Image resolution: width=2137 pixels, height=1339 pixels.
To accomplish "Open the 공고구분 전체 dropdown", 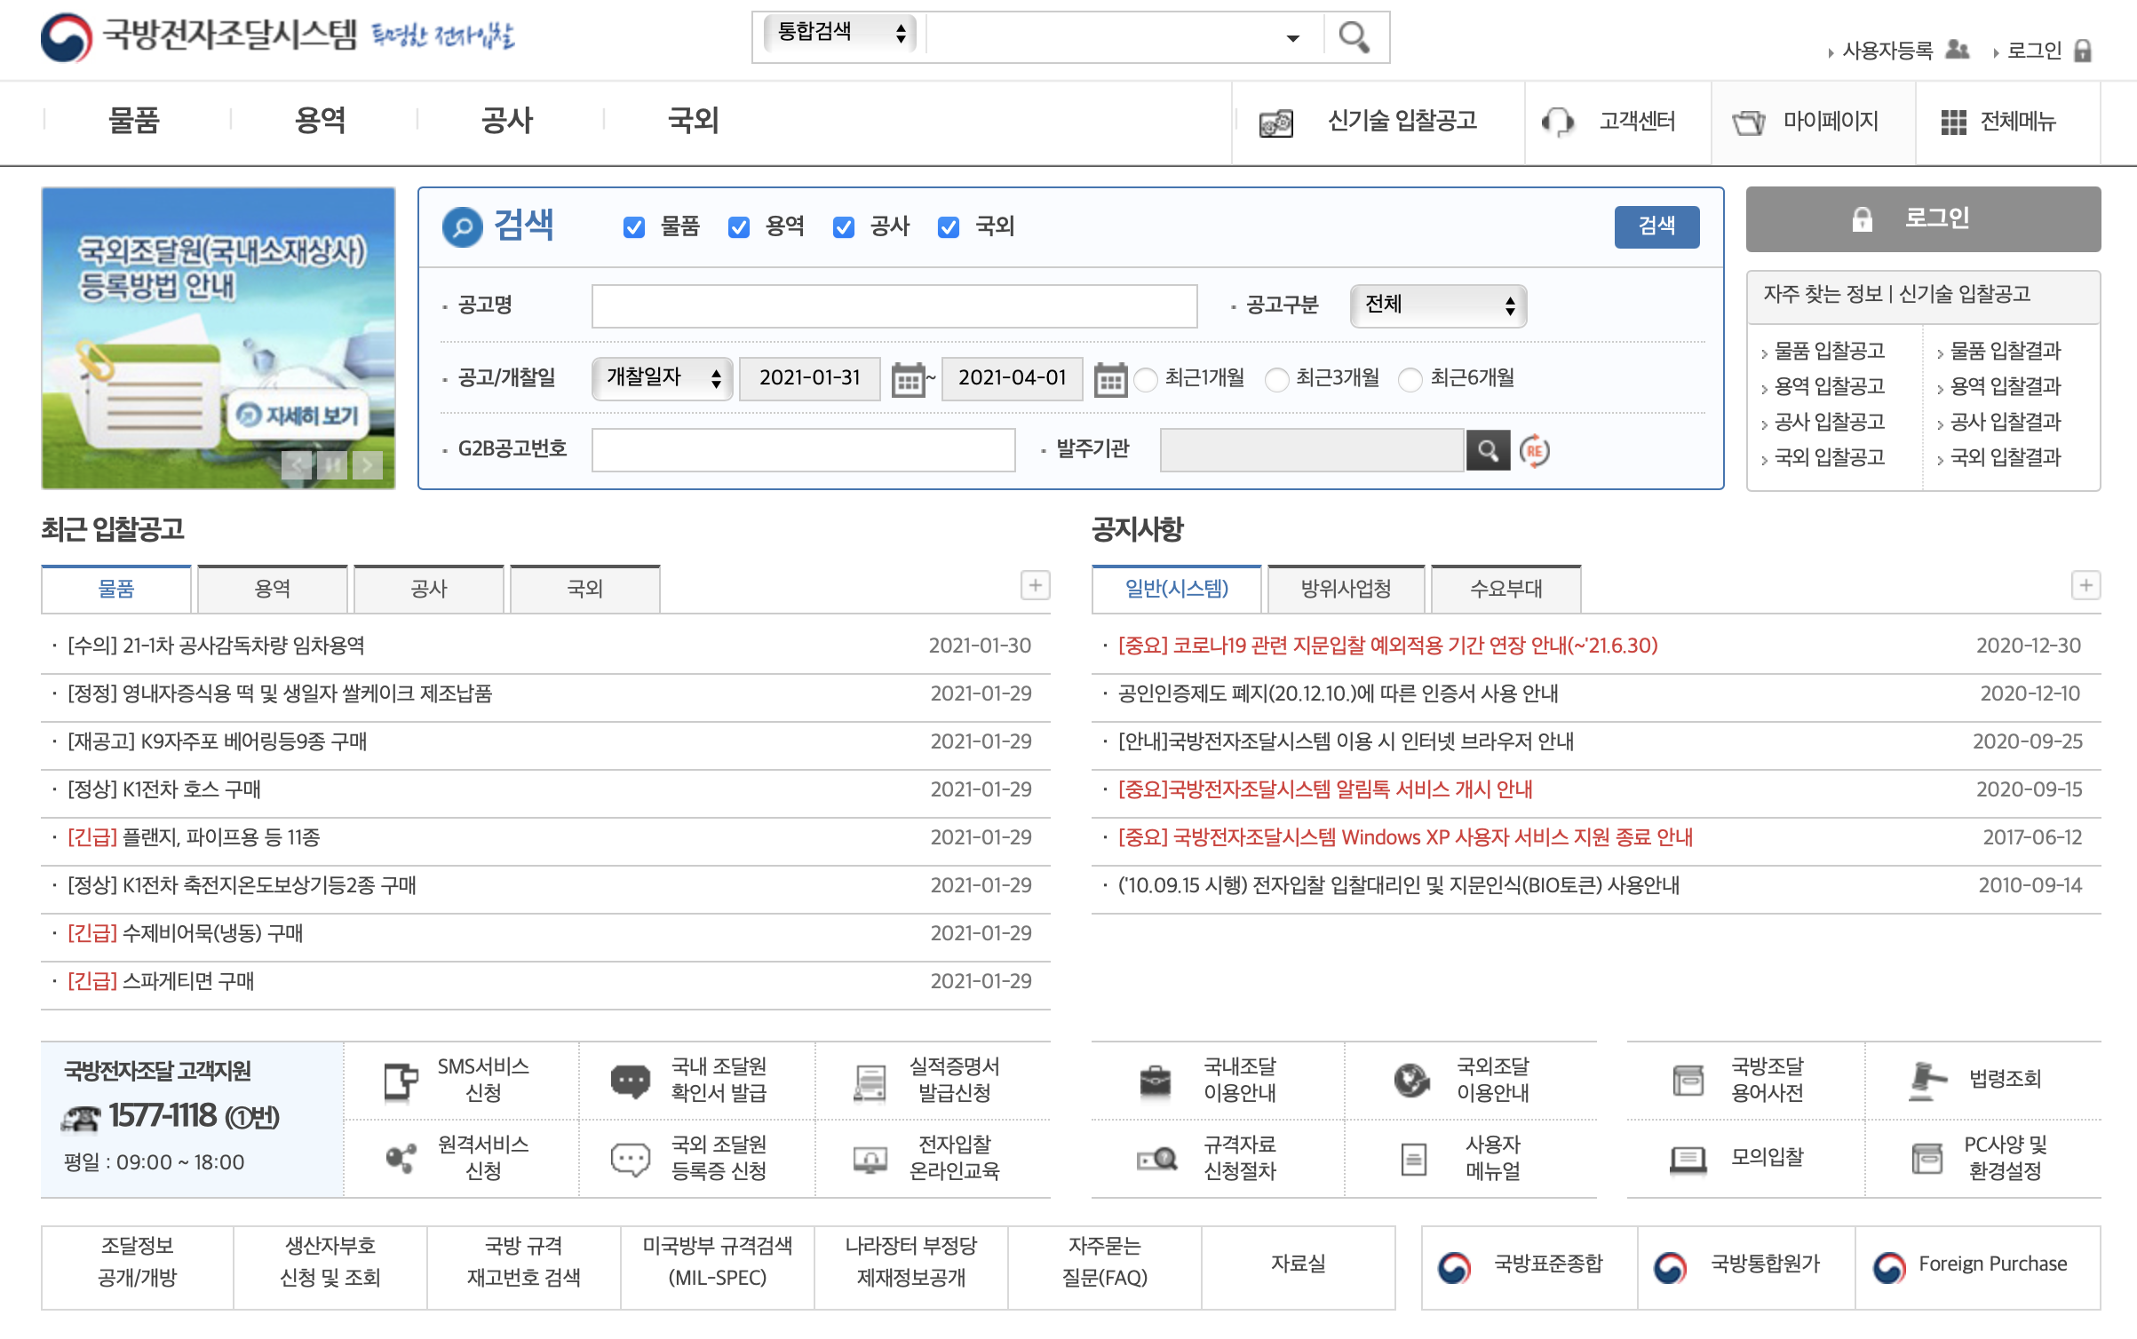I will coord(1438,305).
